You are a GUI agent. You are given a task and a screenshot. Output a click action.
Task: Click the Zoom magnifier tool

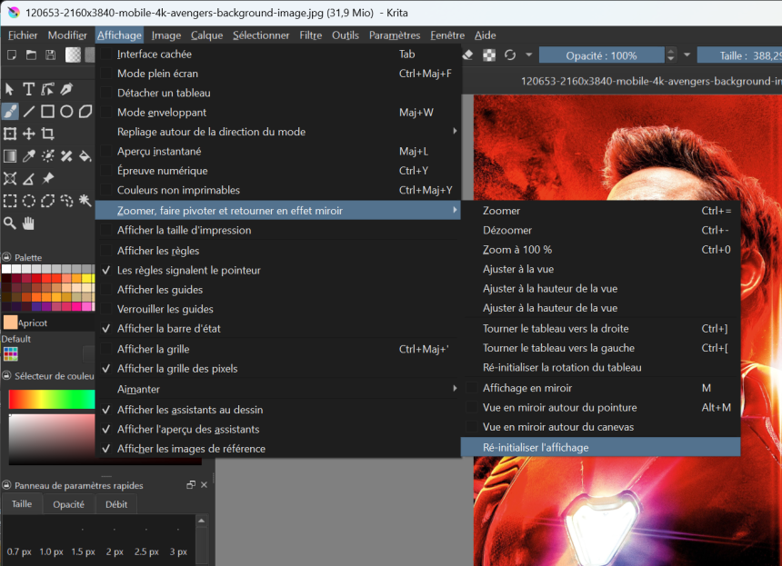(x=10, y=223)
